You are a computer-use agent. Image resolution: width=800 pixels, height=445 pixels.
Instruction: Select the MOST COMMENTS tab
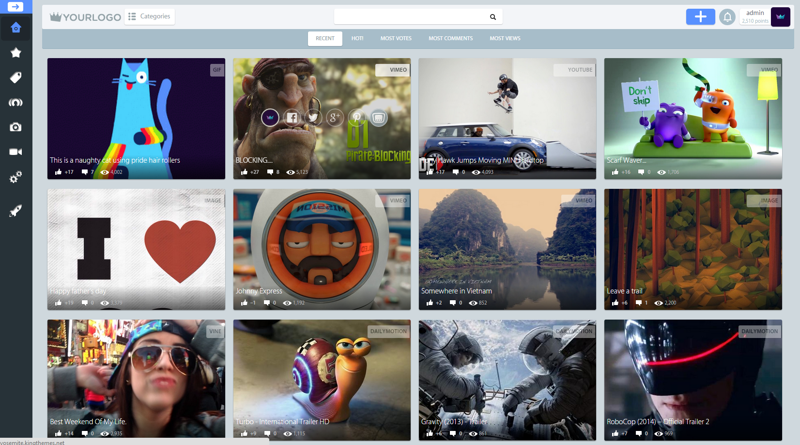[451, 38]
